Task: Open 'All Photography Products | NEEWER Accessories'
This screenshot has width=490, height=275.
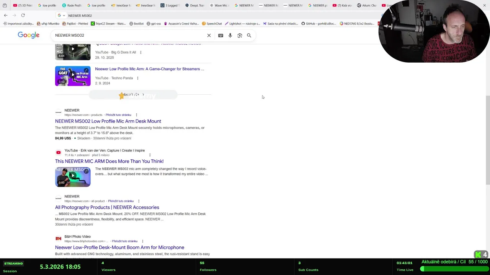Action: (107, 207)
